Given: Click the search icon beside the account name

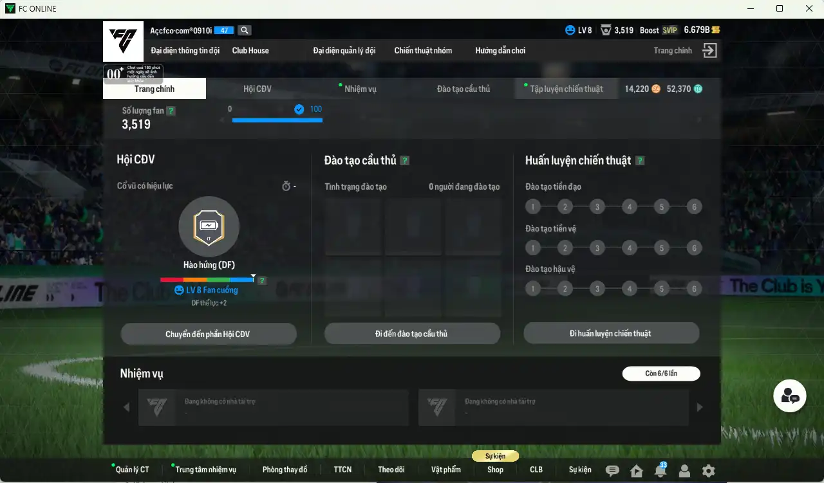Looking at the screenshot, I should (245, 30).
